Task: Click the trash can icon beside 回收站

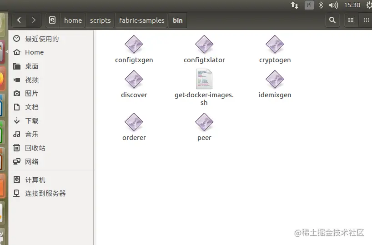Action: [x=17, y=148]
